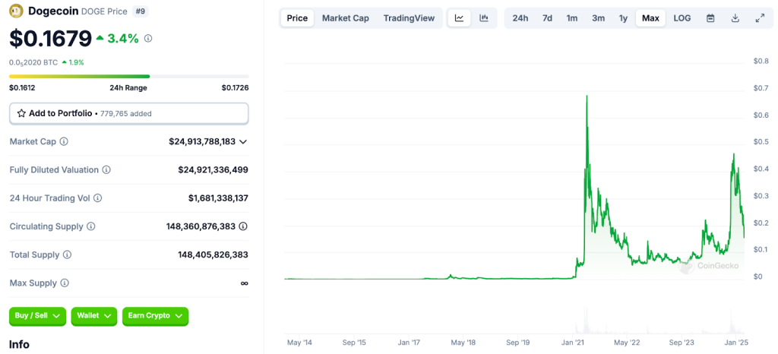Click info icon beside Fully Diluted Valuation
Viewport: 778px width, 354px height.
click(106, 170)
